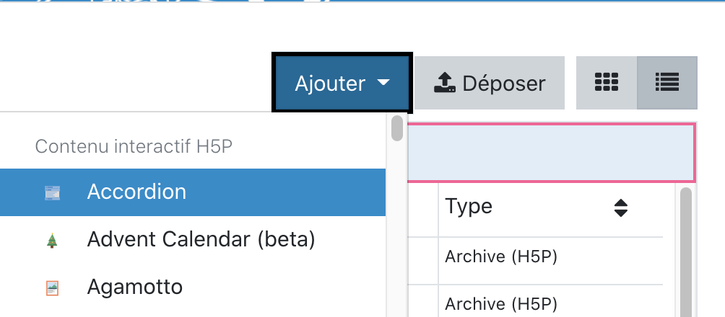Switch to grid icon view
This screenshot has height=317, width=725.
tap(607, 83)
